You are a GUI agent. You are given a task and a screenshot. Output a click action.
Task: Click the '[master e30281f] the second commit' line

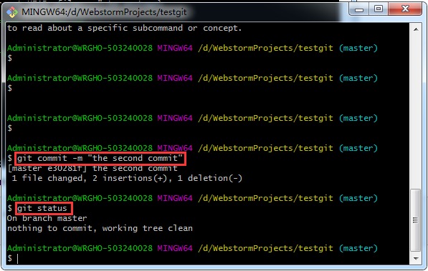(92, 168)
